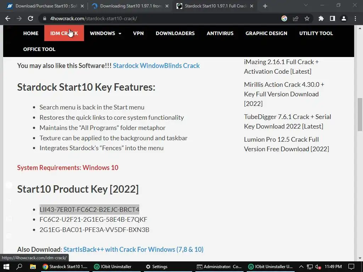Open network icon in system tray
This screenshot has height=272, width=363.
pyautogui.click(x=309, y=267)
